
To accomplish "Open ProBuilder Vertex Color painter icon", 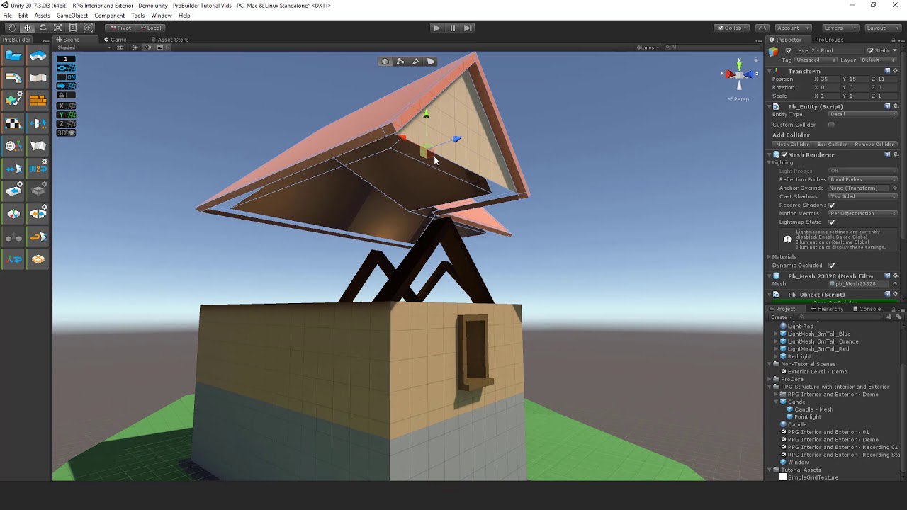I will pyautogui.click(x=13, y=101).
